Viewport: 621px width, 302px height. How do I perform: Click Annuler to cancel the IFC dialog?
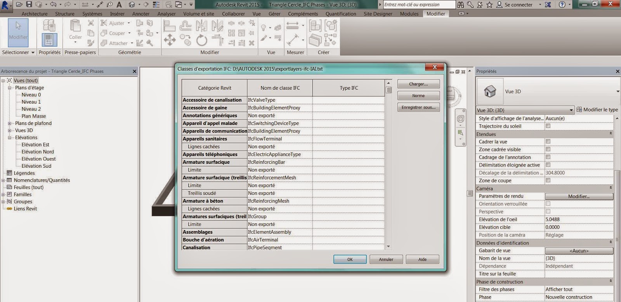(386, 259)
